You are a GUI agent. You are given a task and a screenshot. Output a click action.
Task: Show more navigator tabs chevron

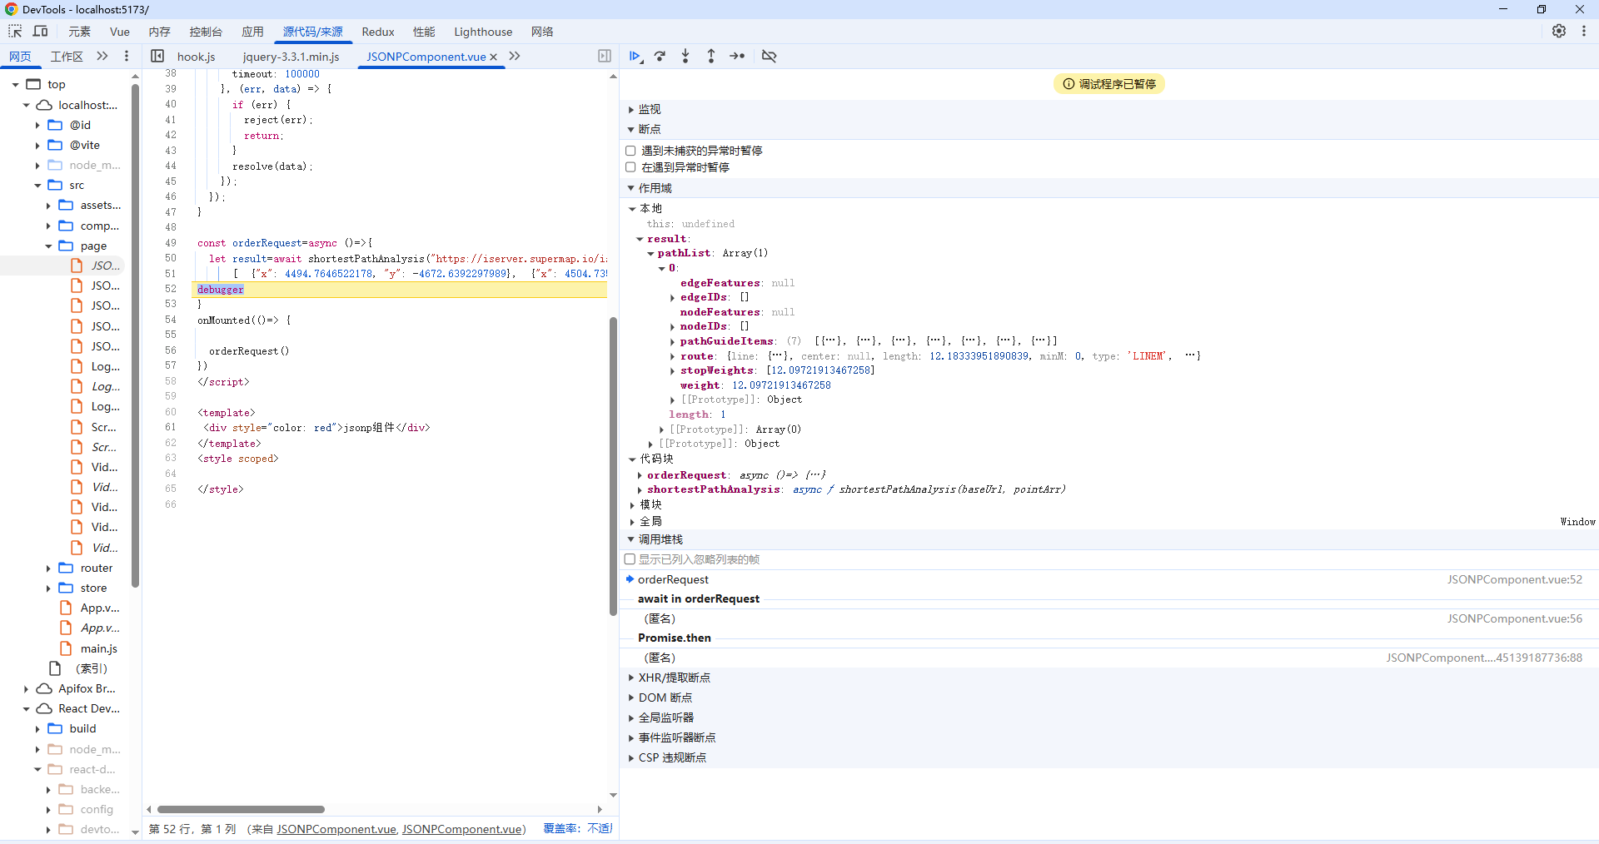pos(102,56)
